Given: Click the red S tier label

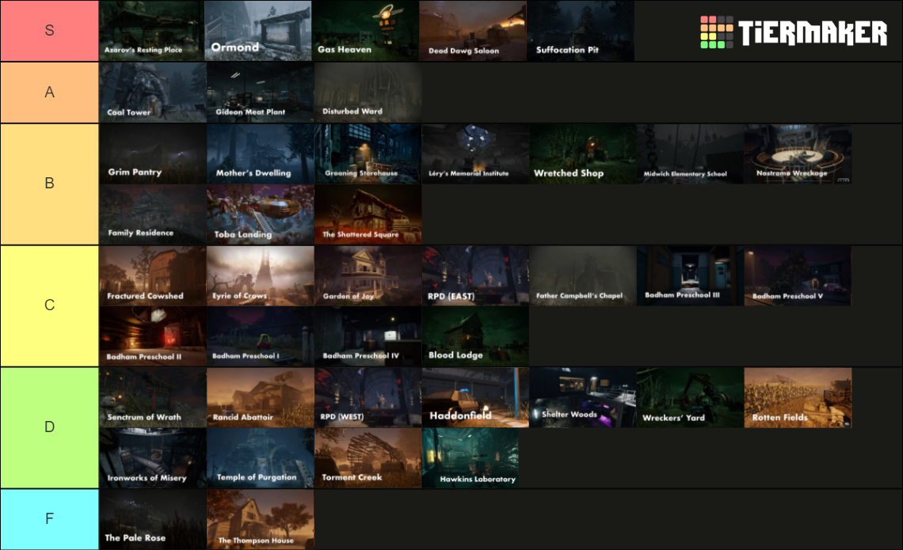Looking at the screenshot, I should [49, 31].
